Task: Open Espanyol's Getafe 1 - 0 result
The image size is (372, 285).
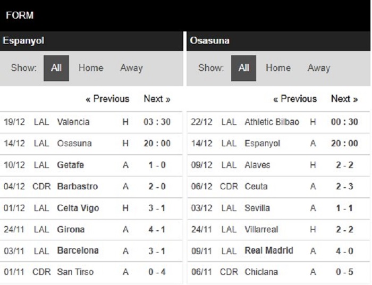Action: [x=91, y=165]
